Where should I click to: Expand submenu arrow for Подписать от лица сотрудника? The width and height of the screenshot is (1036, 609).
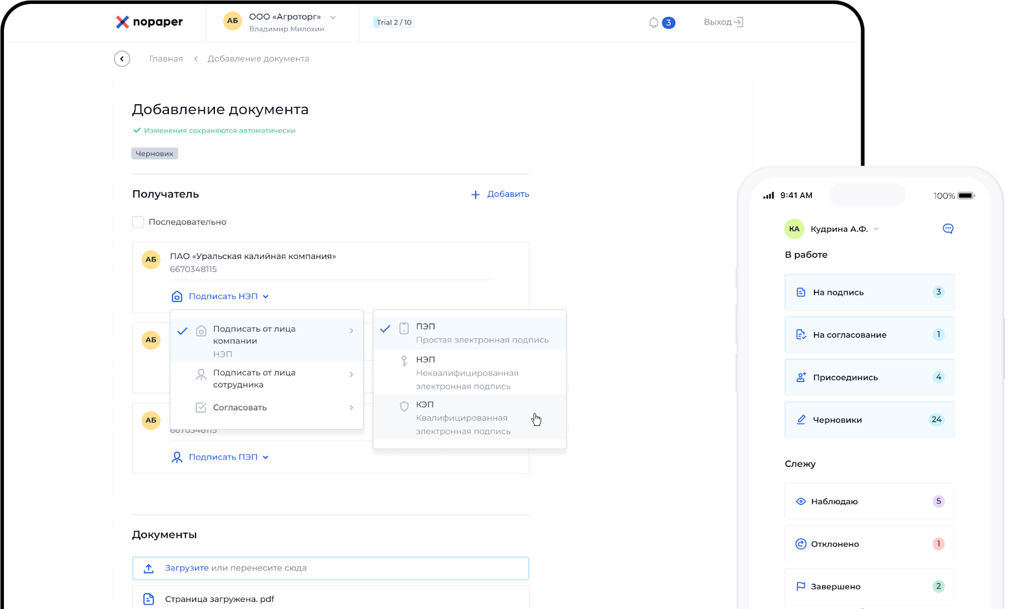click(x=352, y=375)
